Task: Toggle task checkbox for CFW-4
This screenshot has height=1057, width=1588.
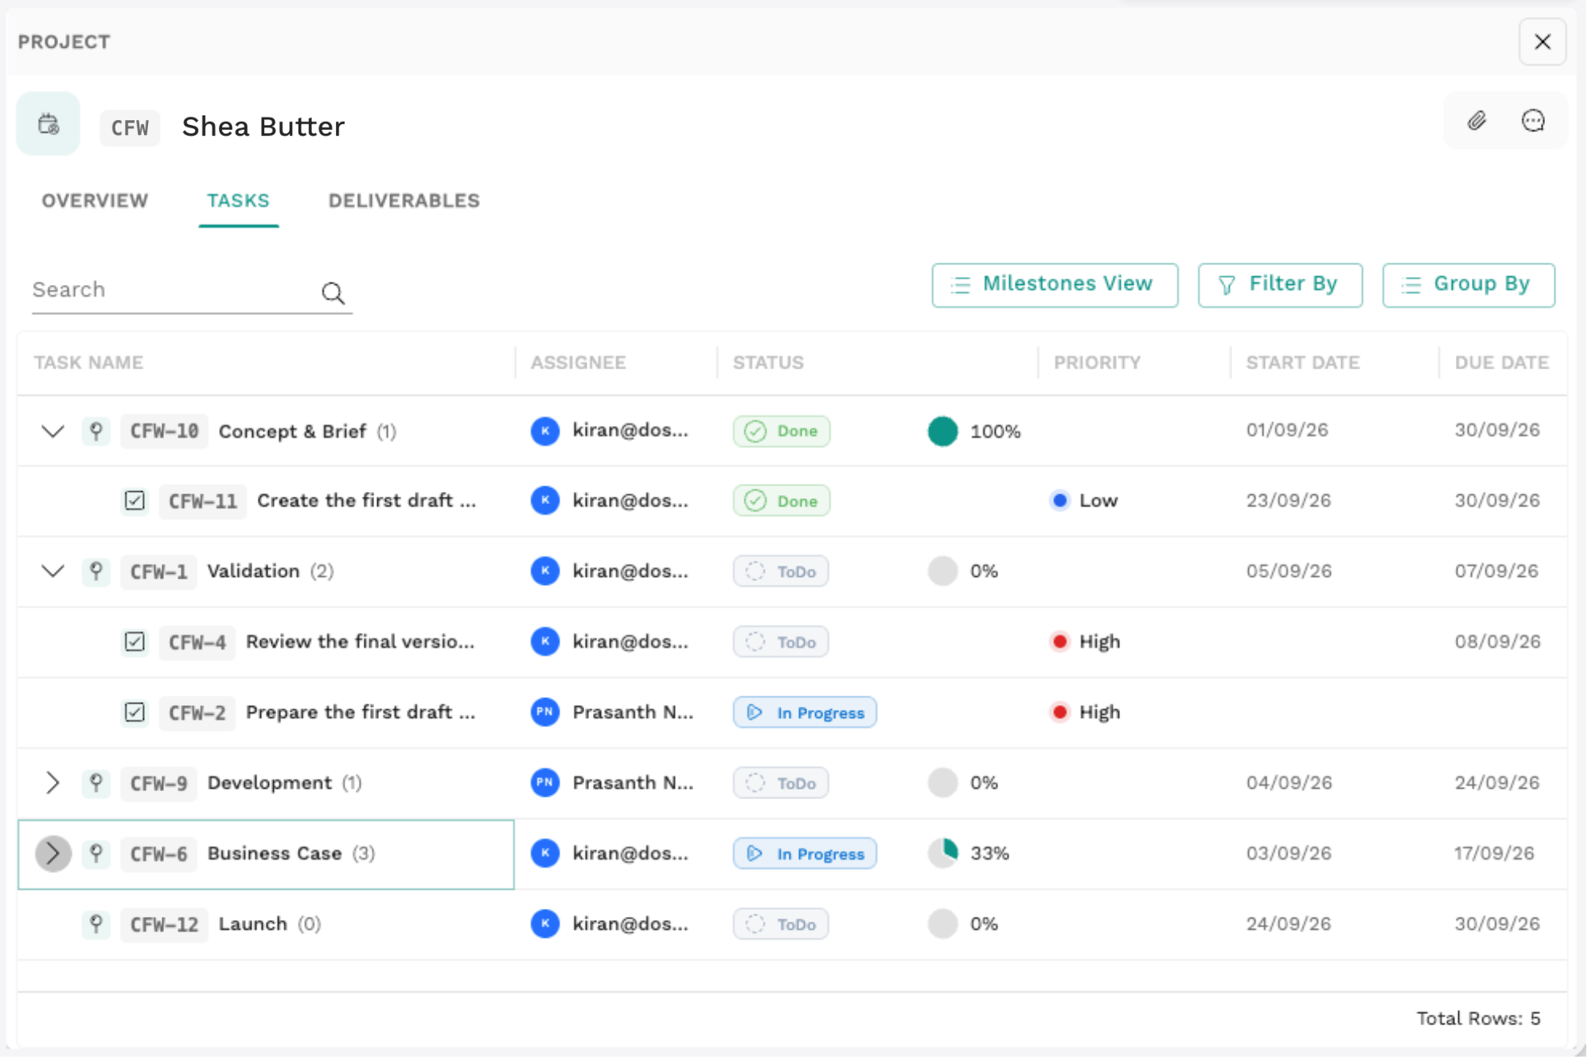Action: 135,642
